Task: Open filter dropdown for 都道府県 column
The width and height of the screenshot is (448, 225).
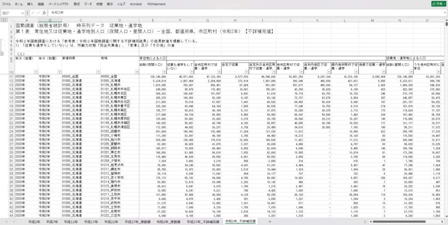Action: coord(98,72)
